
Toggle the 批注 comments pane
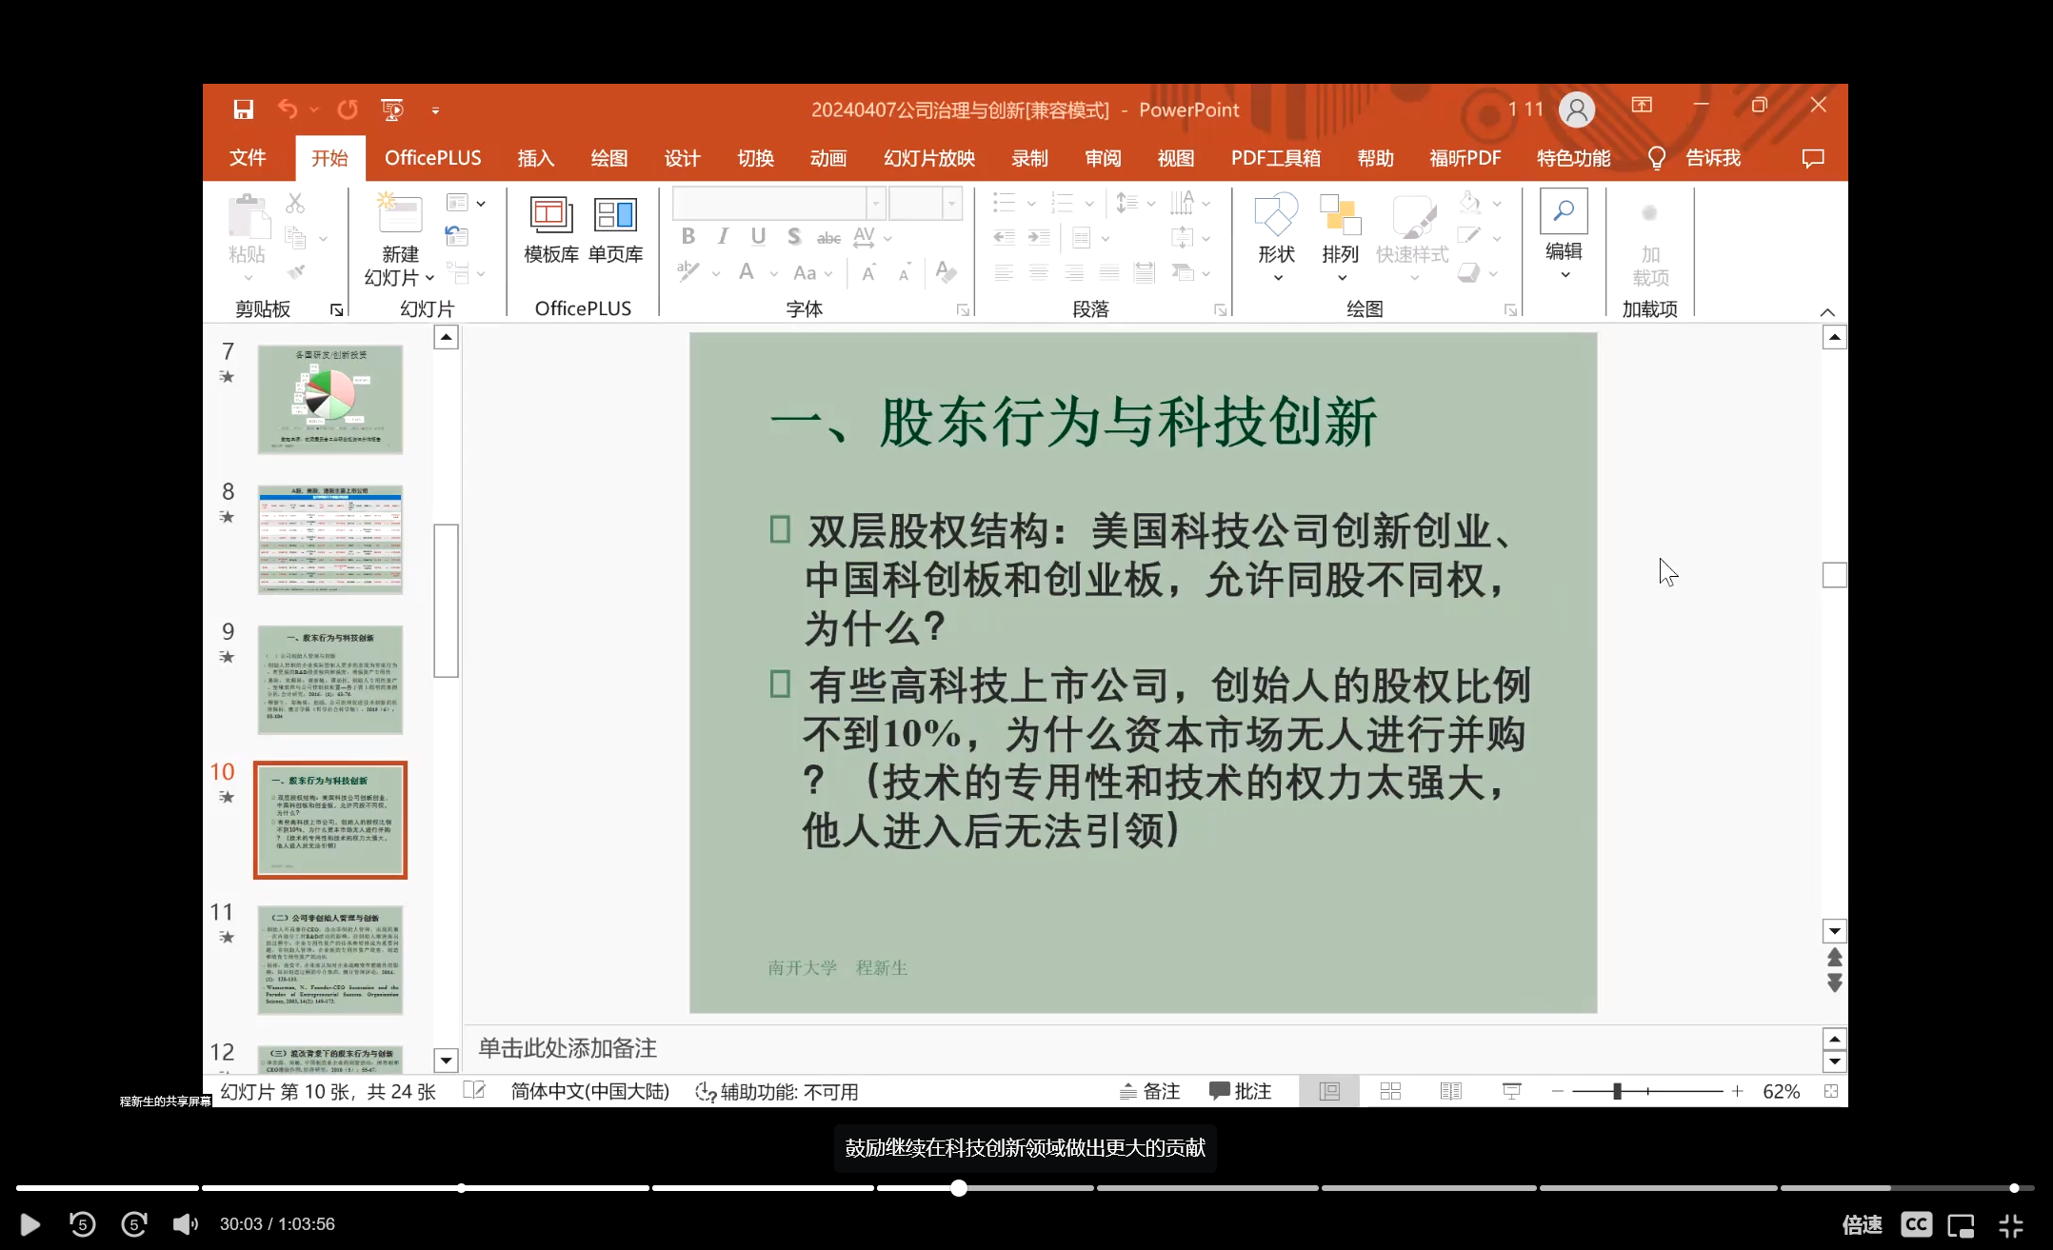pos(1241,1091)
